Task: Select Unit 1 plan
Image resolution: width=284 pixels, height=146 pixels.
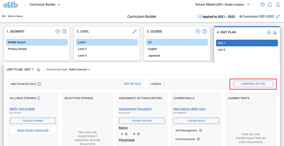Action: pyautogui.click(x=247, y=43)
